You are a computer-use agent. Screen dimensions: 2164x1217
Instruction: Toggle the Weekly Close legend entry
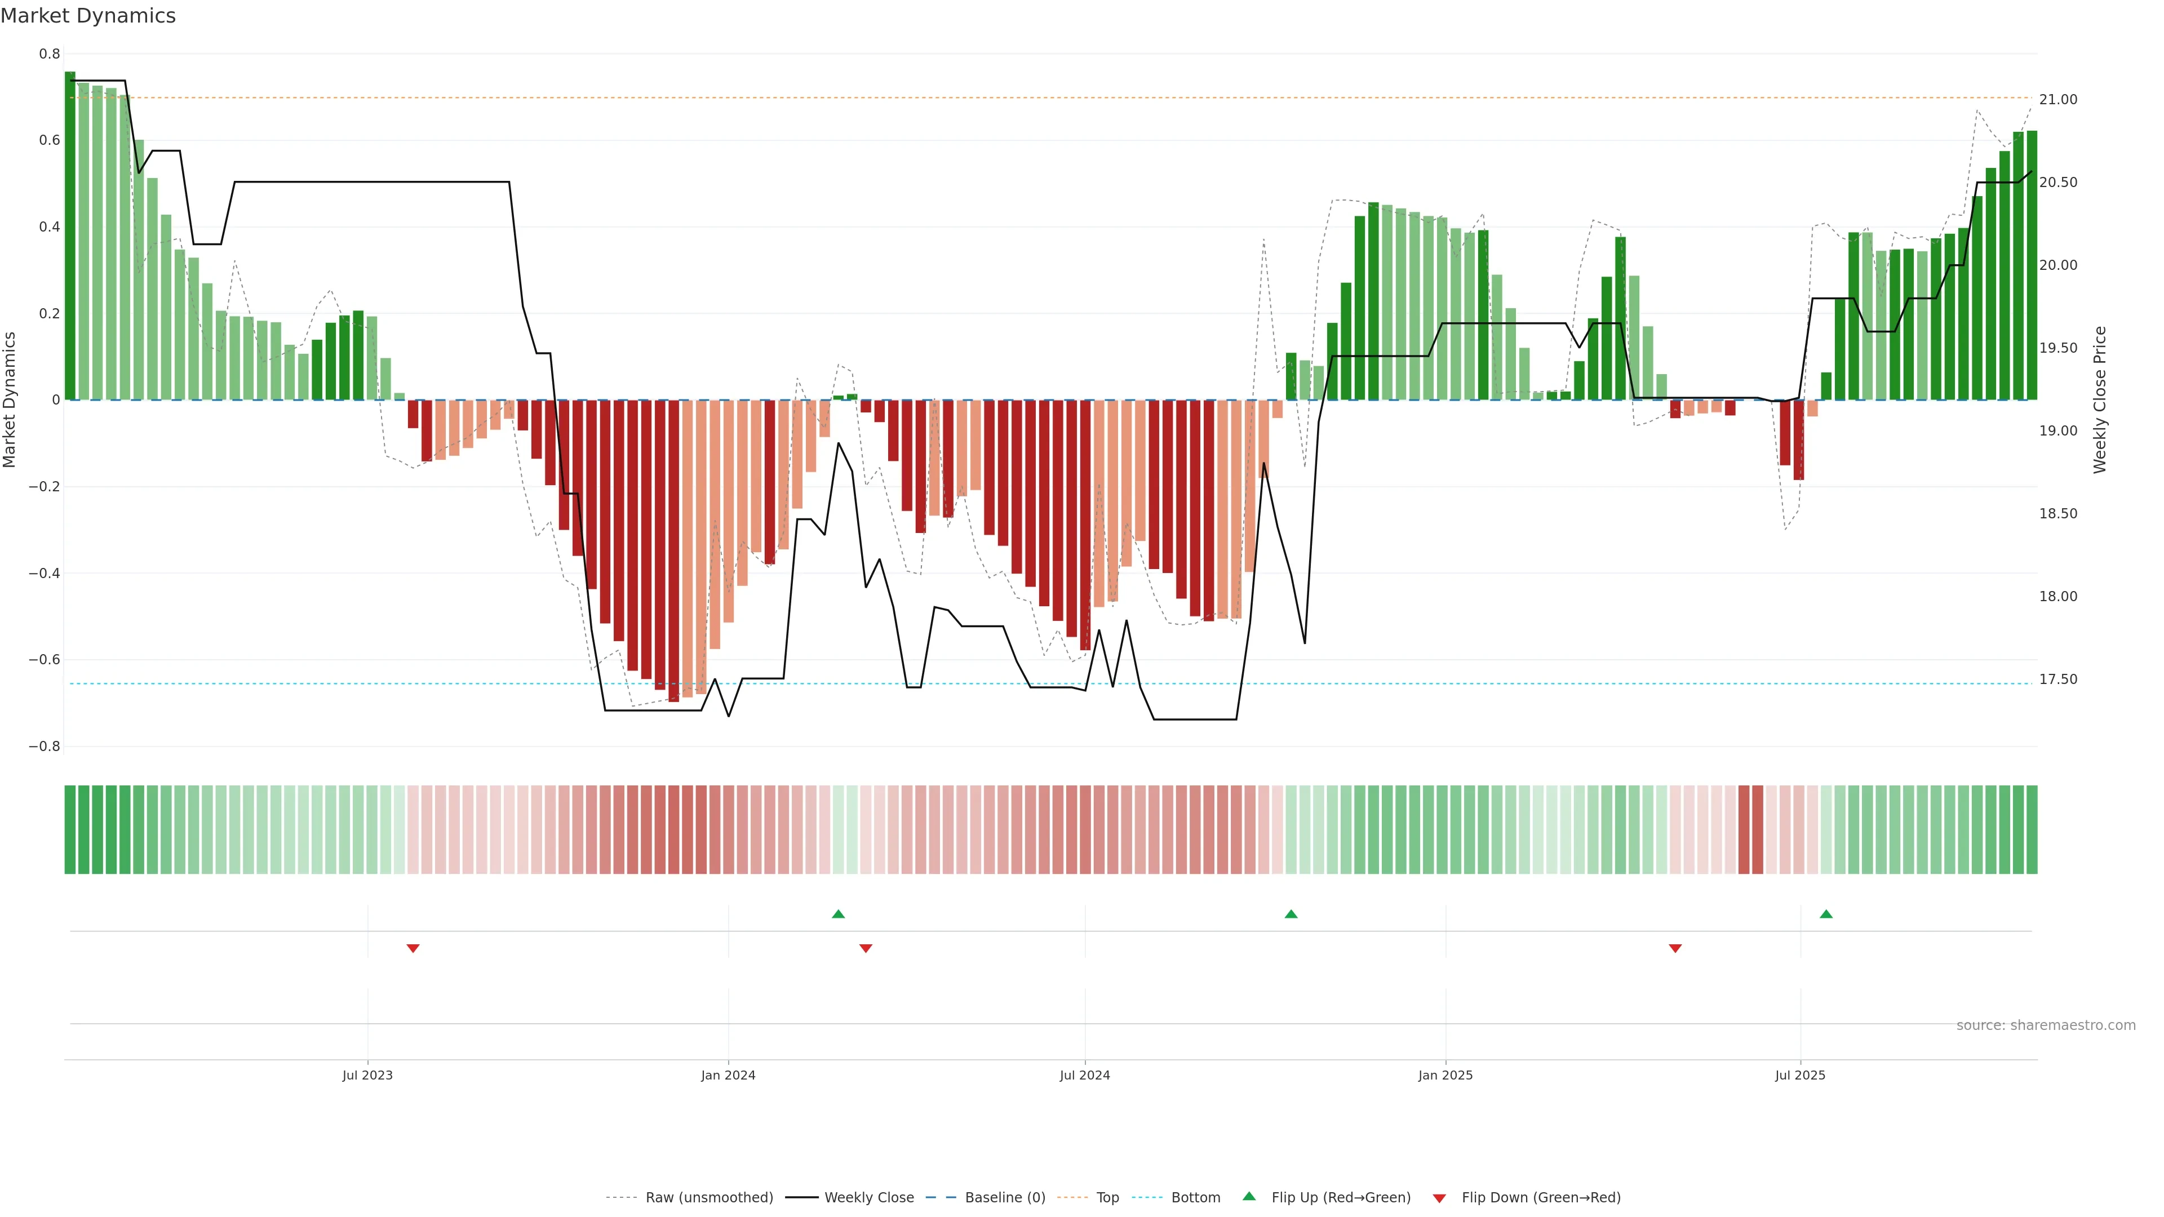(868, 1198)
